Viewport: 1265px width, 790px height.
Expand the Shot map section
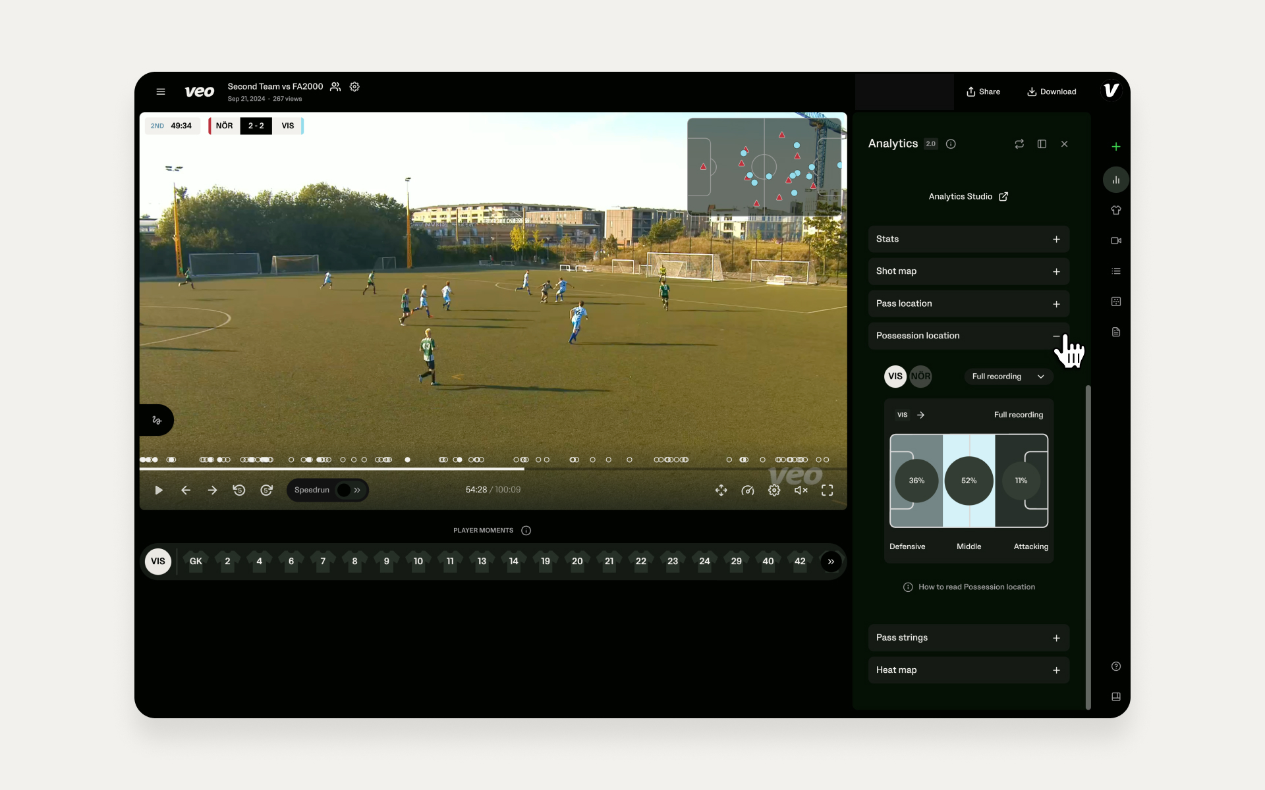coord(969,271)
